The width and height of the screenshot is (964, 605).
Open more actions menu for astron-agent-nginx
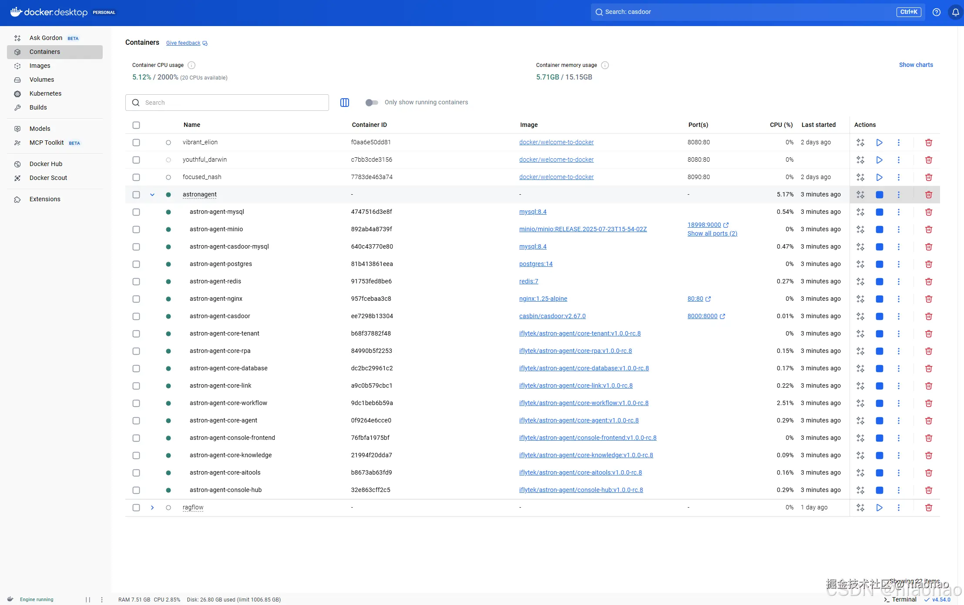(x=898, y=299)
